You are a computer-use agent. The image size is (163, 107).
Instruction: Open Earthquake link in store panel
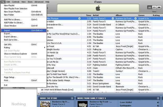click(125, 106)
